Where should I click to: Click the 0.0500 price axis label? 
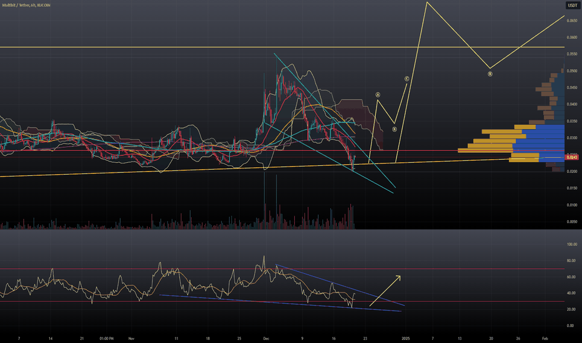[571, 71]
